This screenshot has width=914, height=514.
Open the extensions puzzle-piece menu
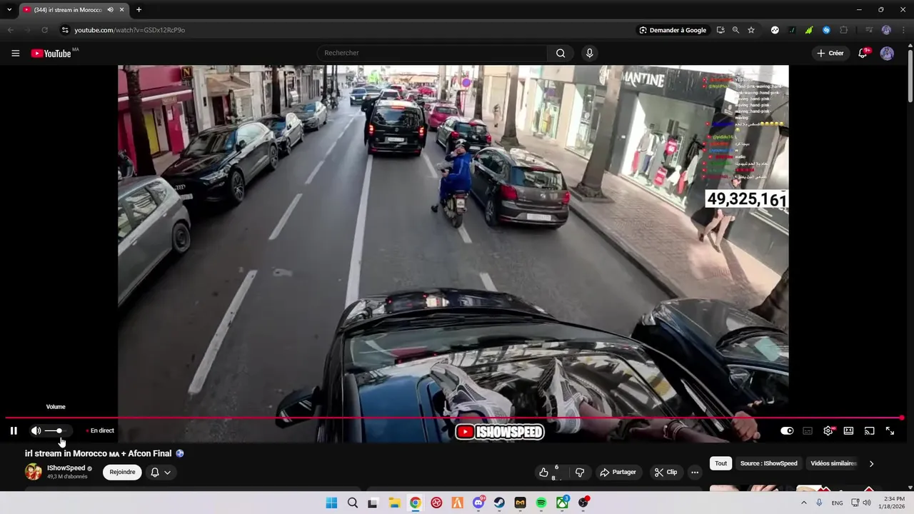coord(844,30)
